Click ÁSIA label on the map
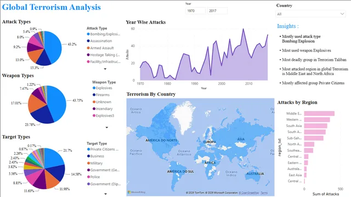Image resolution: width=351 pixels, height=197 pixels. pyautogui.click(x=241, y=139)
